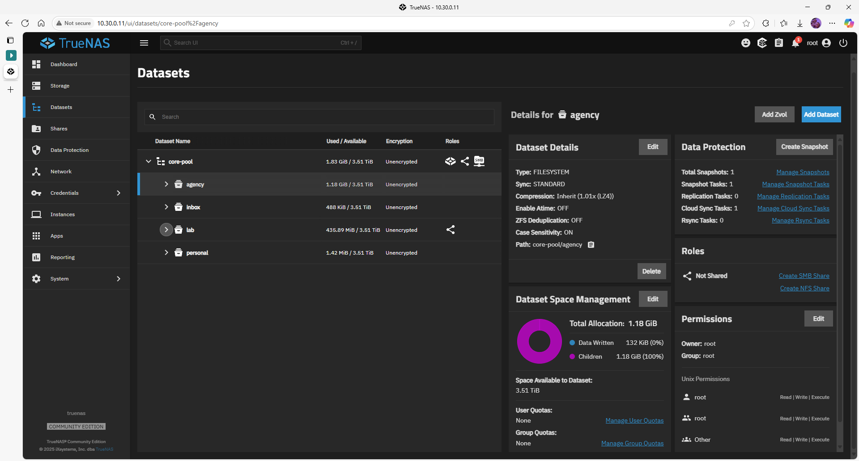This screenshot has height=461, width=859.
Task: Open Manage User Quotas link
Action: (x=634, y=420)
